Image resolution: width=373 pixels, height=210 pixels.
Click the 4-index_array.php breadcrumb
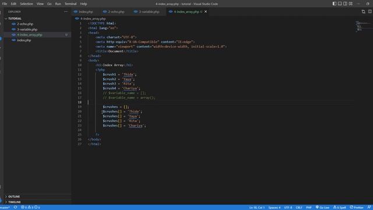[x=93, y=19]
